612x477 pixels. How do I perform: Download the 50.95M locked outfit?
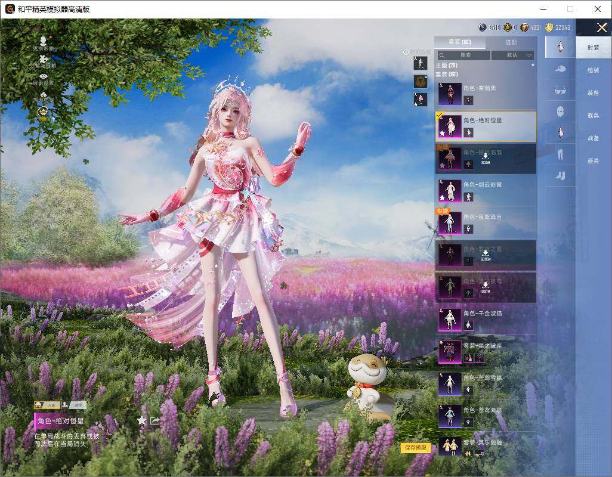click(486, 255)
